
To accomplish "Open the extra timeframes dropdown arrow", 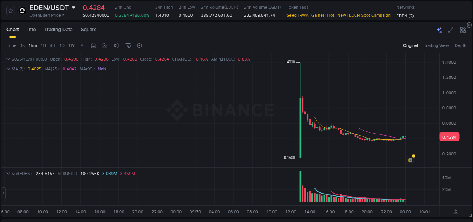I will click(x=82, y=45).
